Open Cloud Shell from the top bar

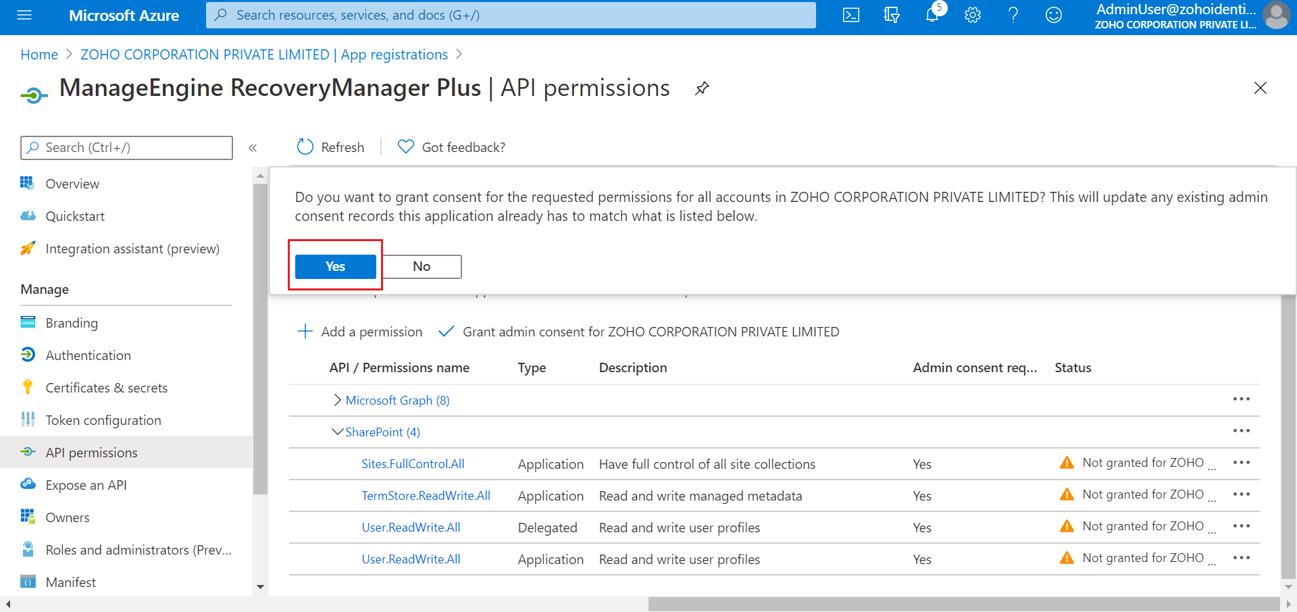(x=851, y=15)
